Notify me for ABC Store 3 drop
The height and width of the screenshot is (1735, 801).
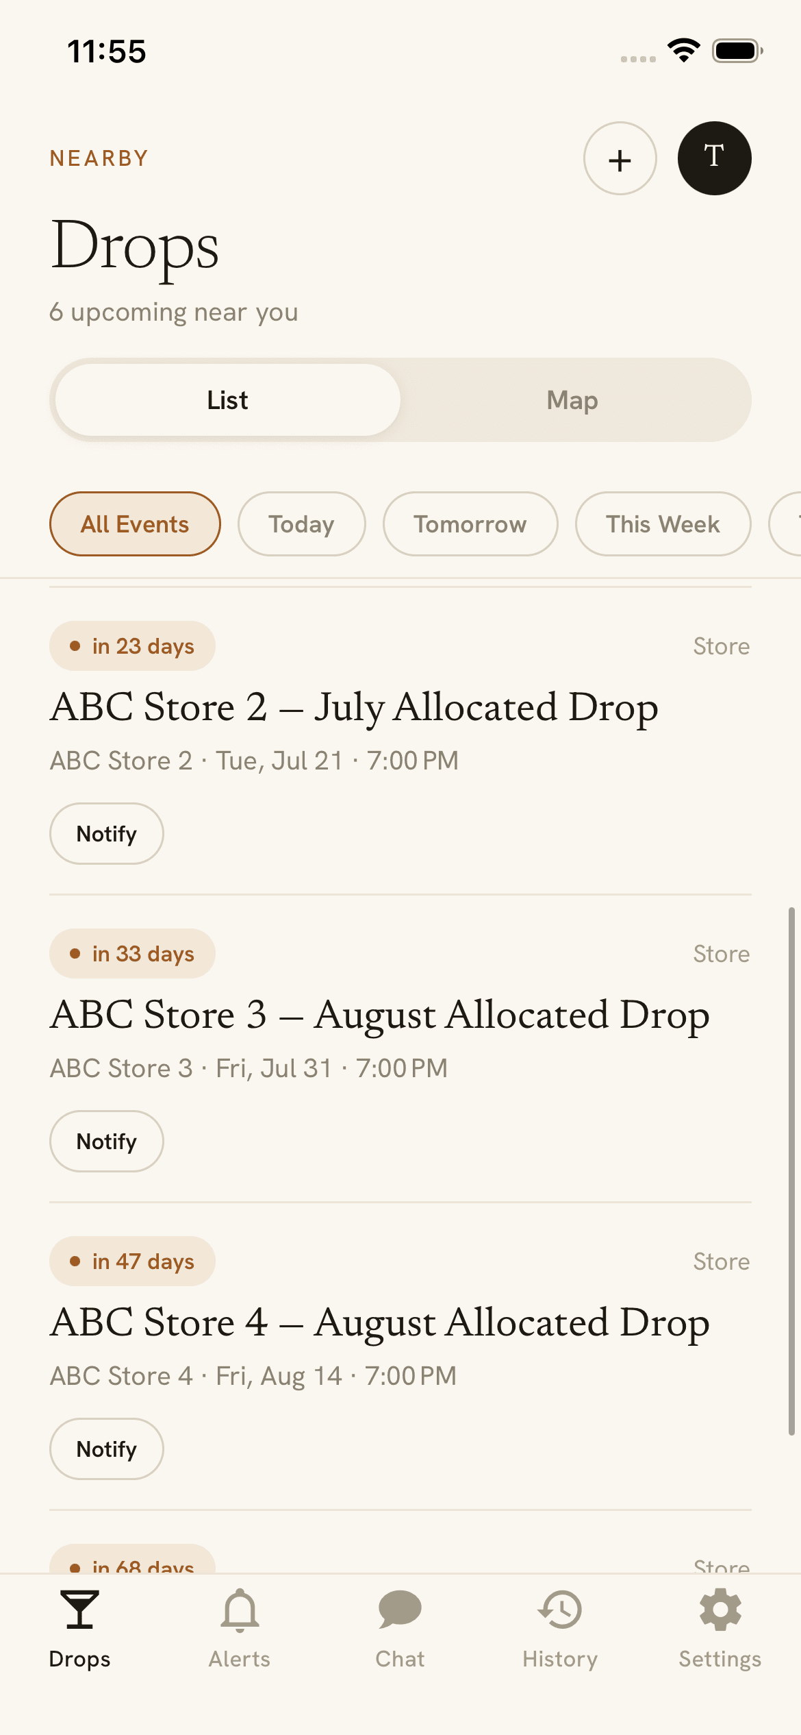pyautogui.click(x=107, y=1142)
